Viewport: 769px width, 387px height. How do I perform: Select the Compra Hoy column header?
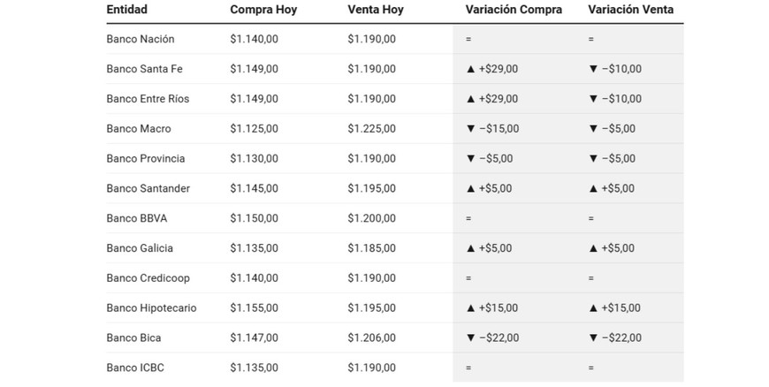tap(263, 10)
